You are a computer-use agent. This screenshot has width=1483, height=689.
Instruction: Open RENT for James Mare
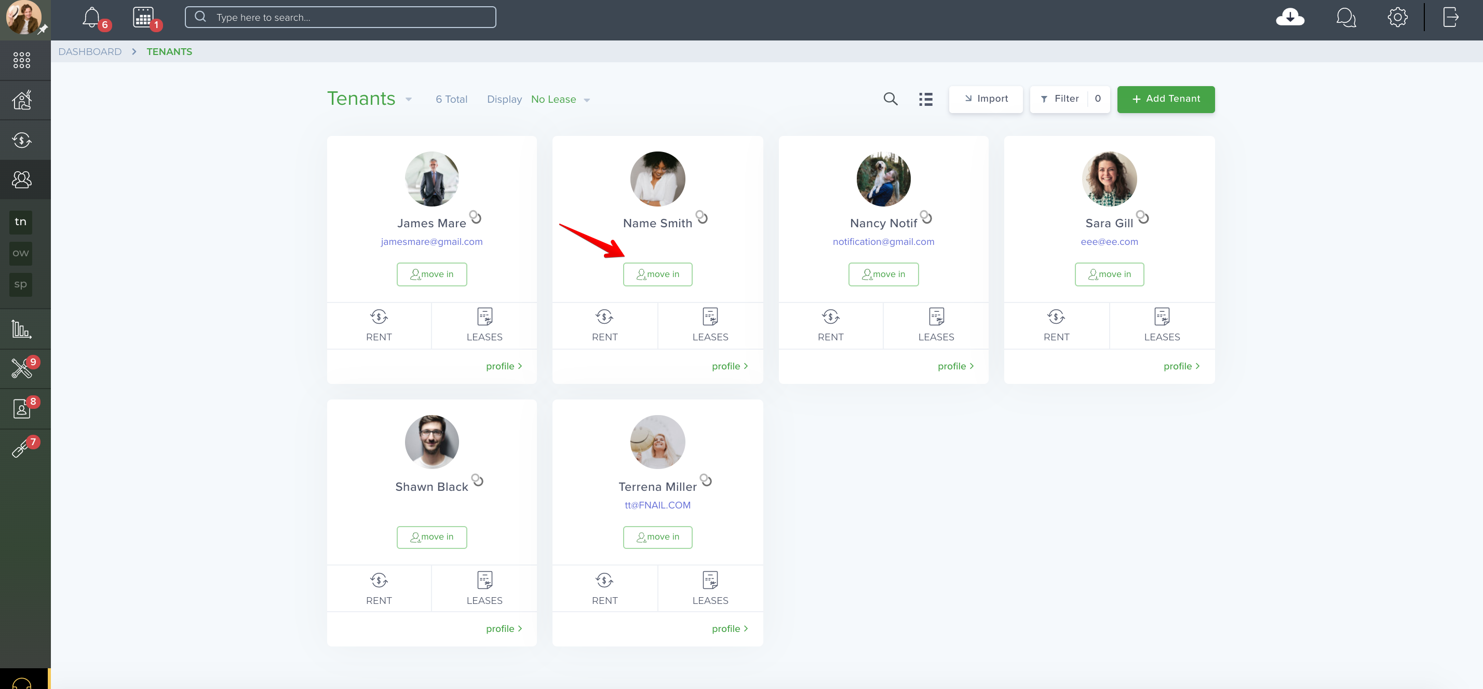tap(379, 325)
